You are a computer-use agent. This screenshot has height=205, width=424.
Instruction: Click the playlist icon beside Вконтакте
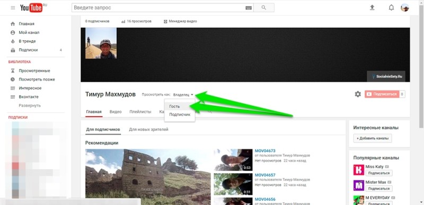13,97
